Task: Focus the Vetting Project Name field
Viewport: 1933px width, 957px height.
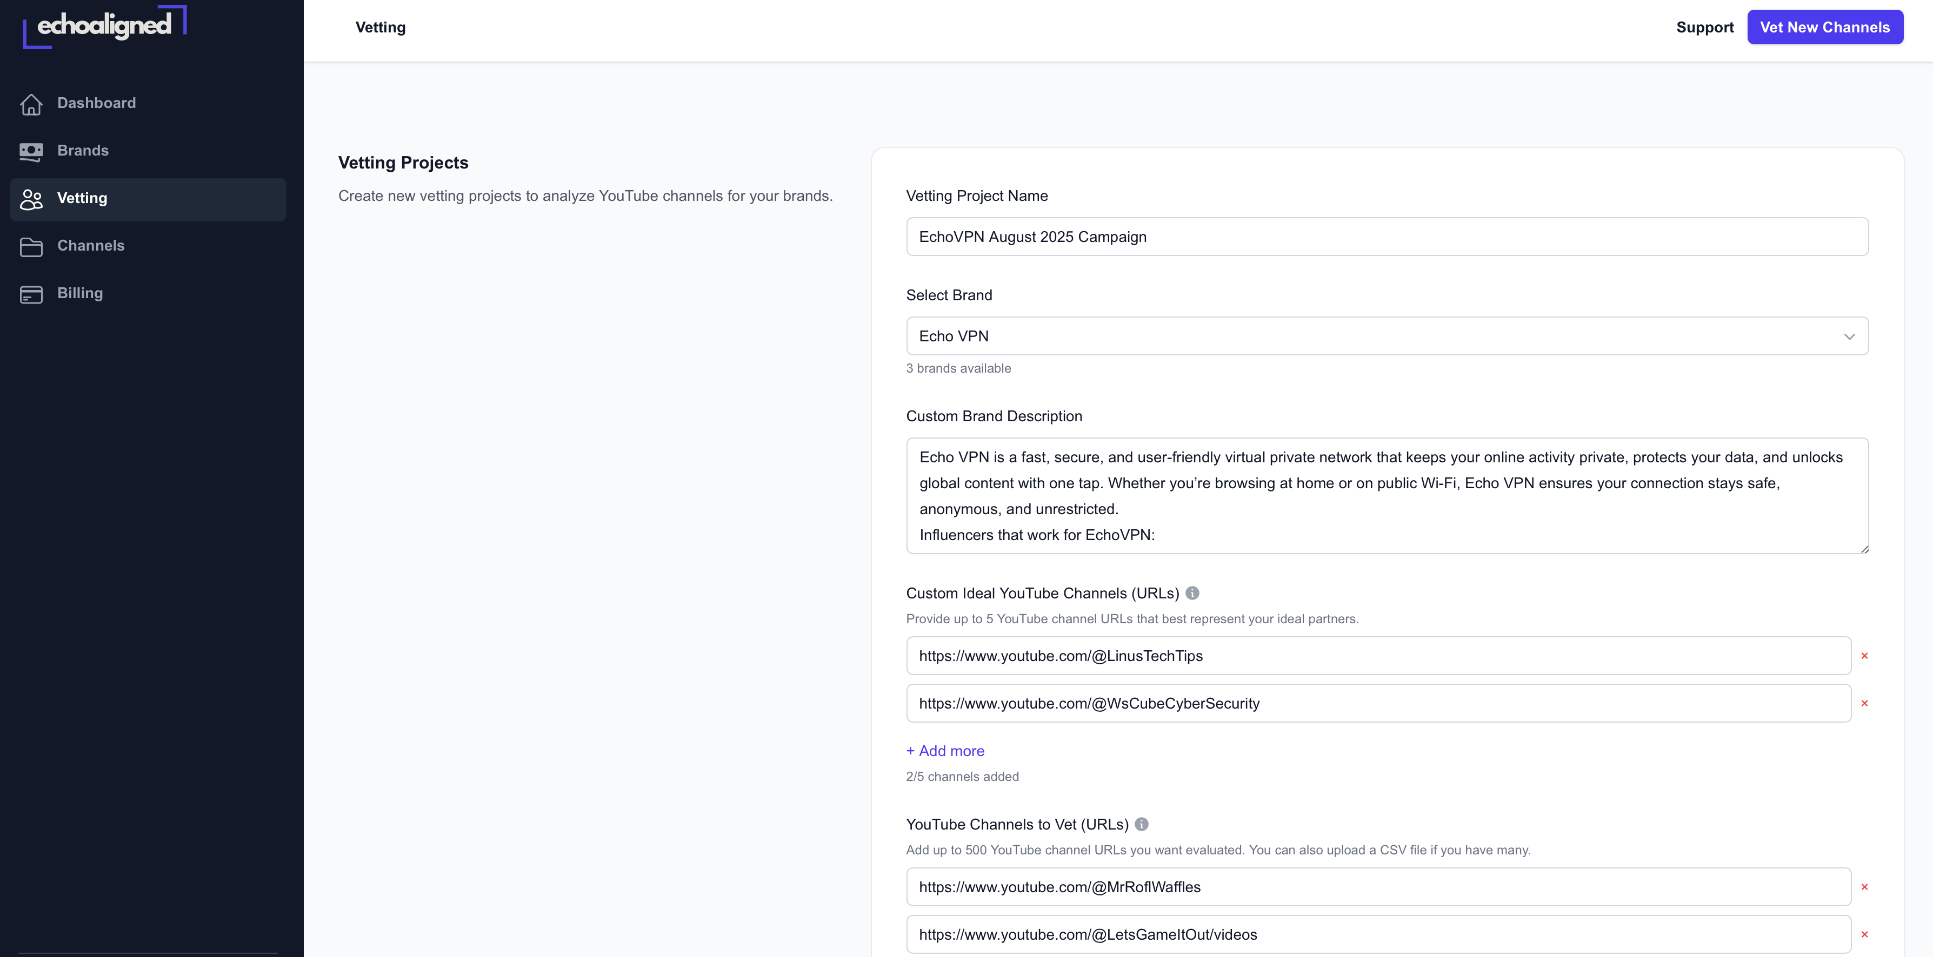Action: tap(1387, 236)
